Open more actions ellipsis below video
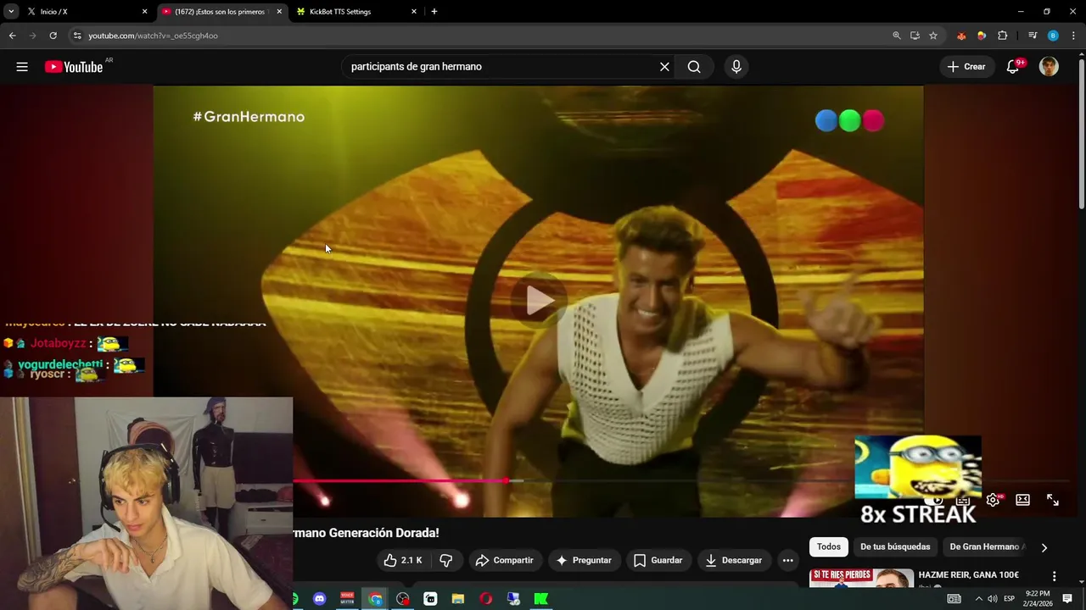 [x=787, y=560]
